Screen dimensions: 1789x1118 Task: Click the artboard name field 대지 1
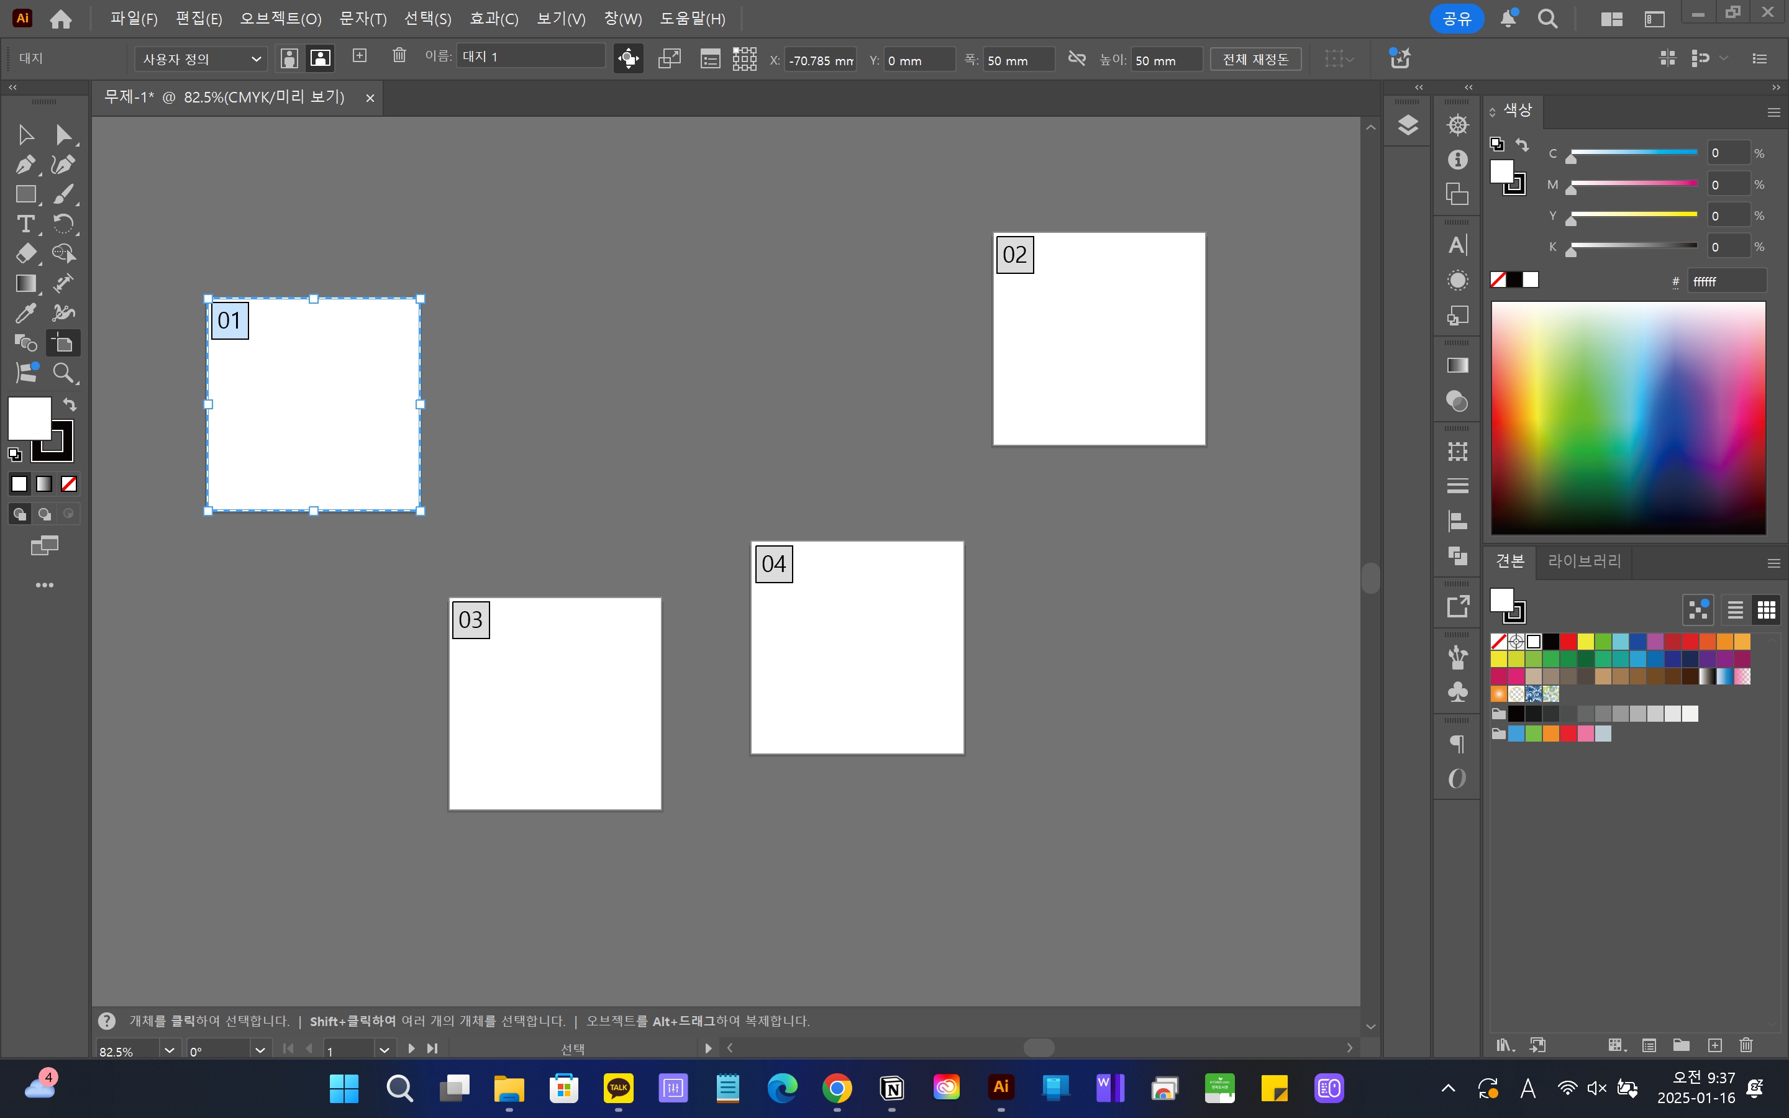(529, 56)
